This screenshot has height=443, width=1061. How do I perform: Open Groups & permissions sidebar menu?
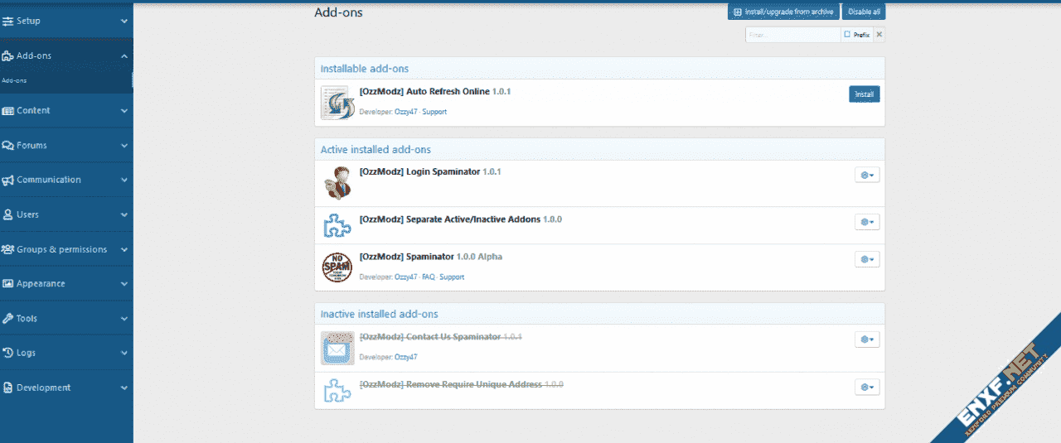pyautogui.click(x=66, y=249)
